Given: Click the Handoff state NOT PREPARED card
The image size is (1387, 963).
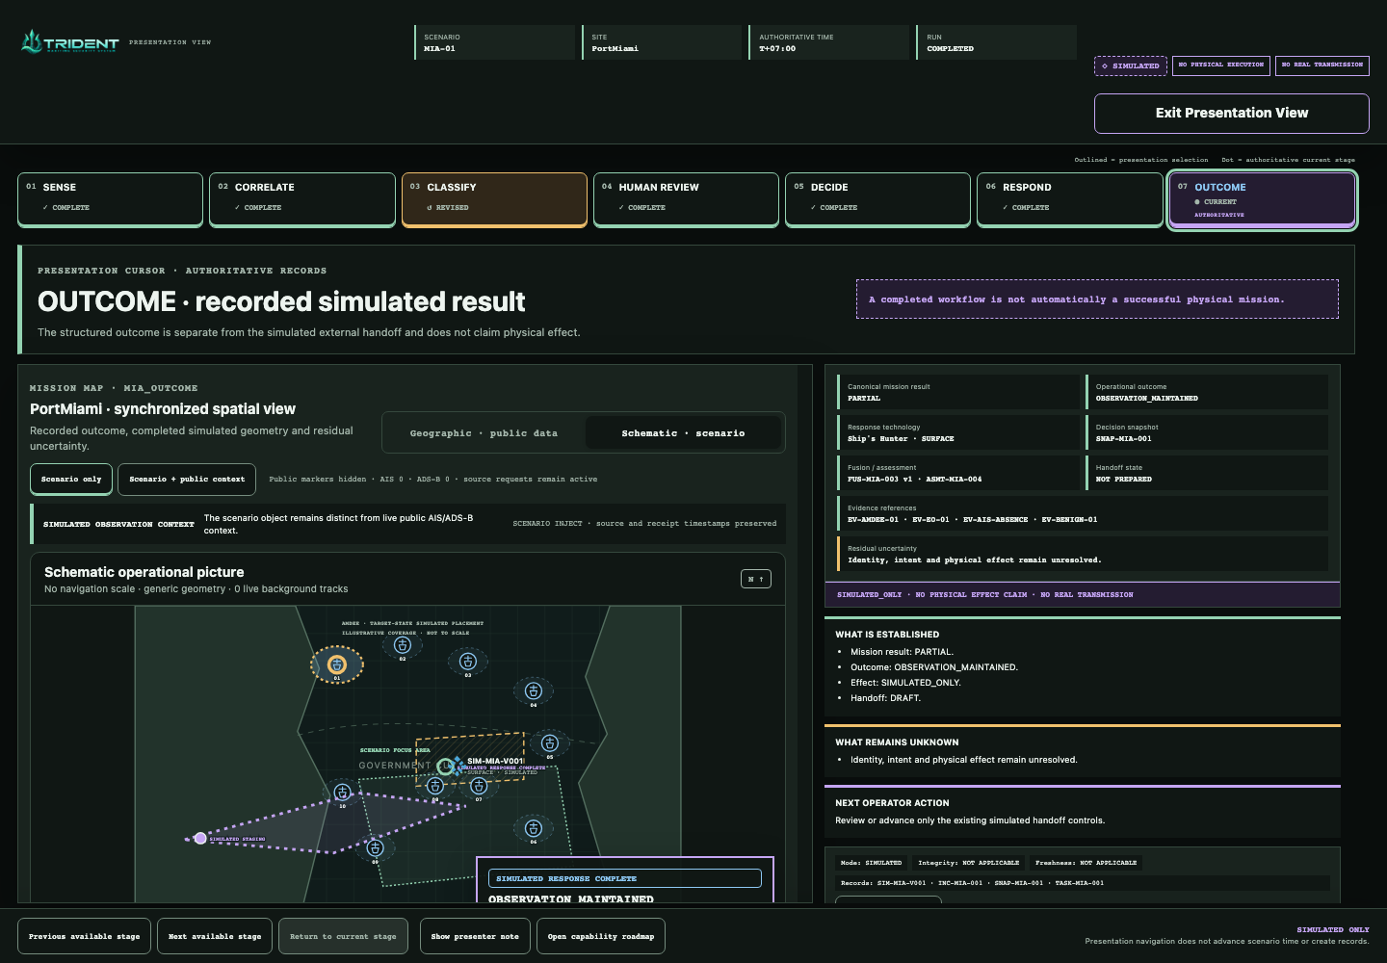Looking at the screenshot, I should click(1207, 473).
